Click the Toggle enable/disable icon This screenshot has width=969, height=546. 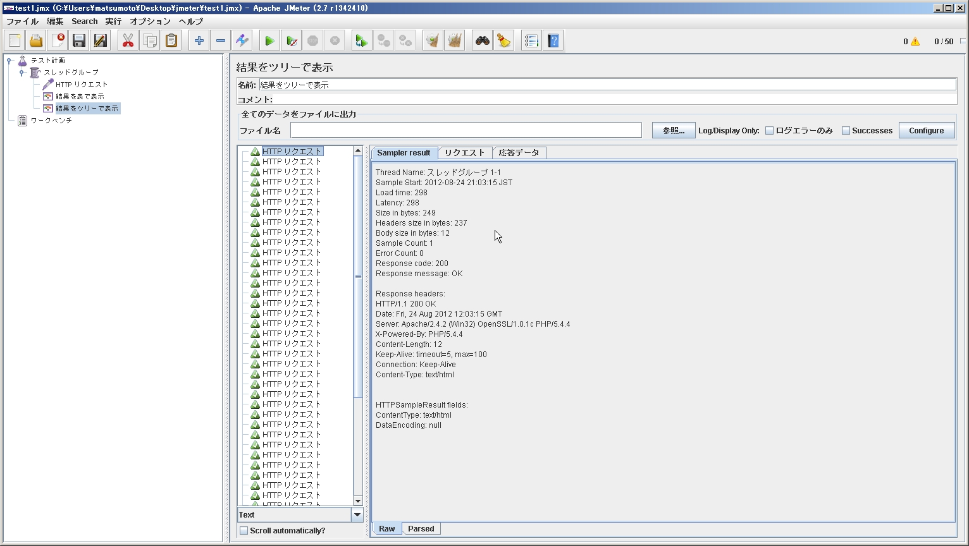click(x=242, y=41)
